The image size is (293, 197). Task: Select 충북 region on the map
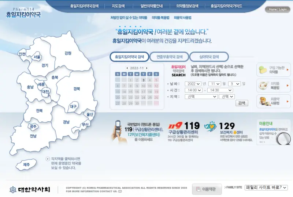coord(55,77)
